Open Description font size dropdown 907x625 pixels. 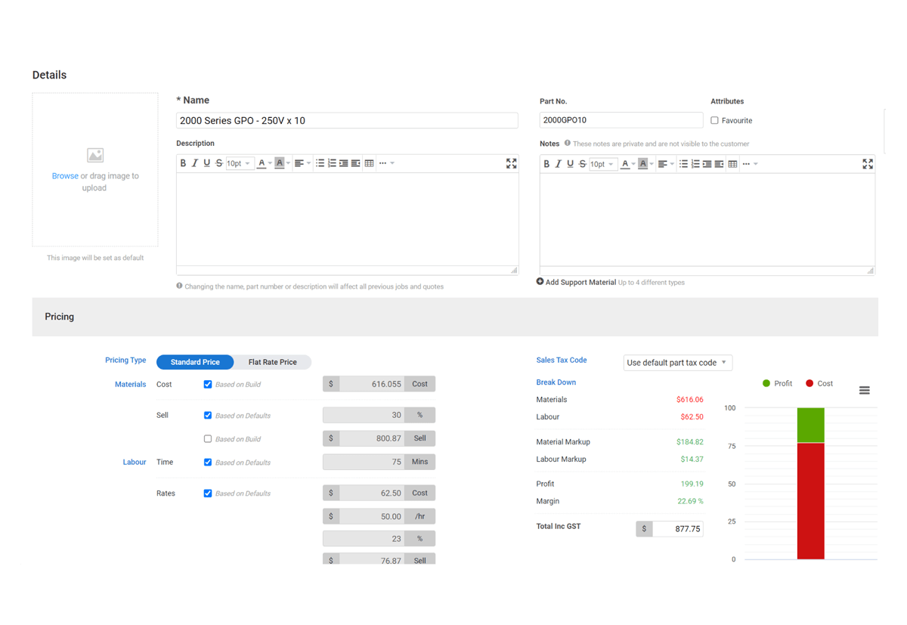239,163
